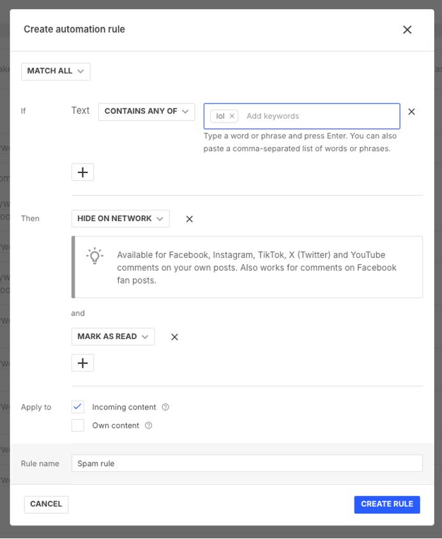Remove the Hide on Network action
The width and height of the screenshot is (442, 539).
click(x=189, y=219)
